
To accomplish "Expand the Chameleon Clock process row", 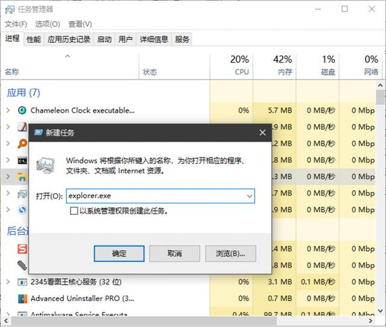I will coord(8,110).
